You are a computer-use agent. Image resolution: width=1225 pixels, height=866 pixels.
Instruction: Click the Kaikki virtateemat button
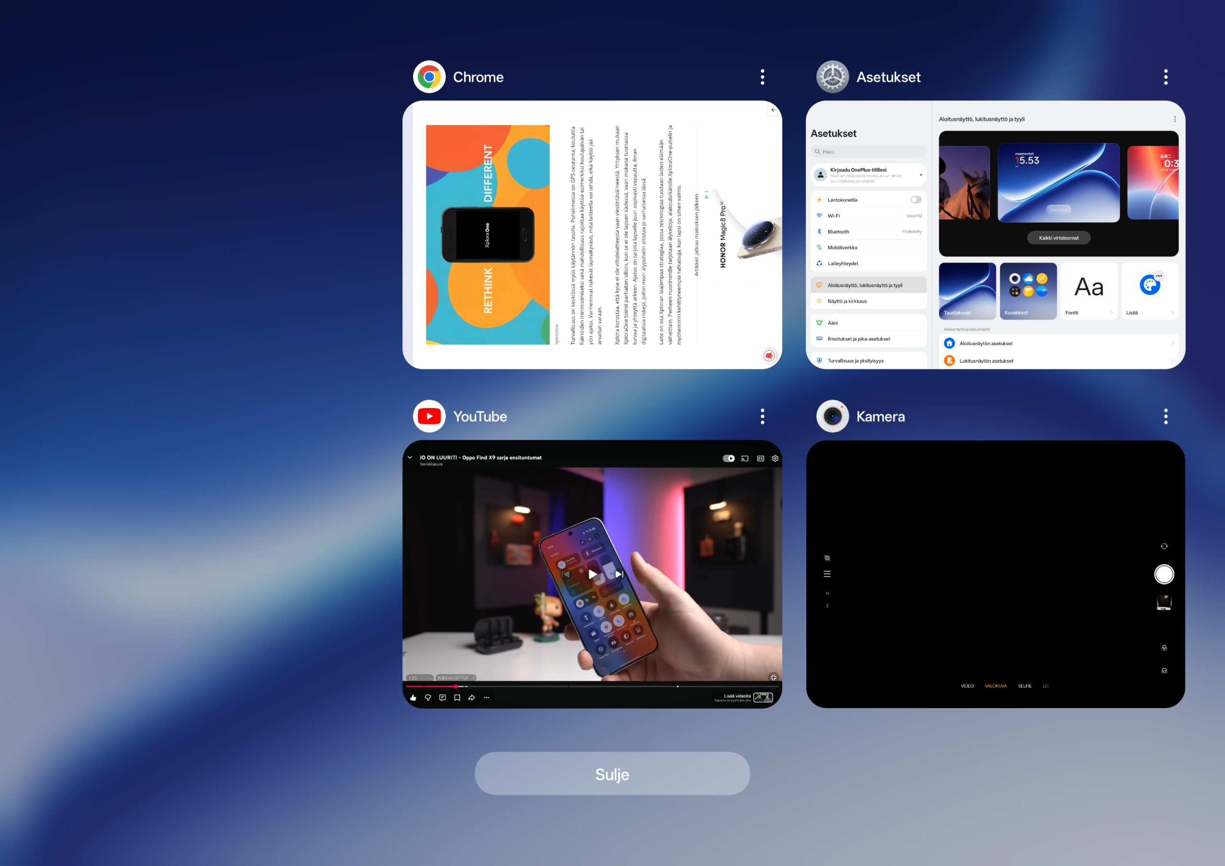pos(1058,238)
